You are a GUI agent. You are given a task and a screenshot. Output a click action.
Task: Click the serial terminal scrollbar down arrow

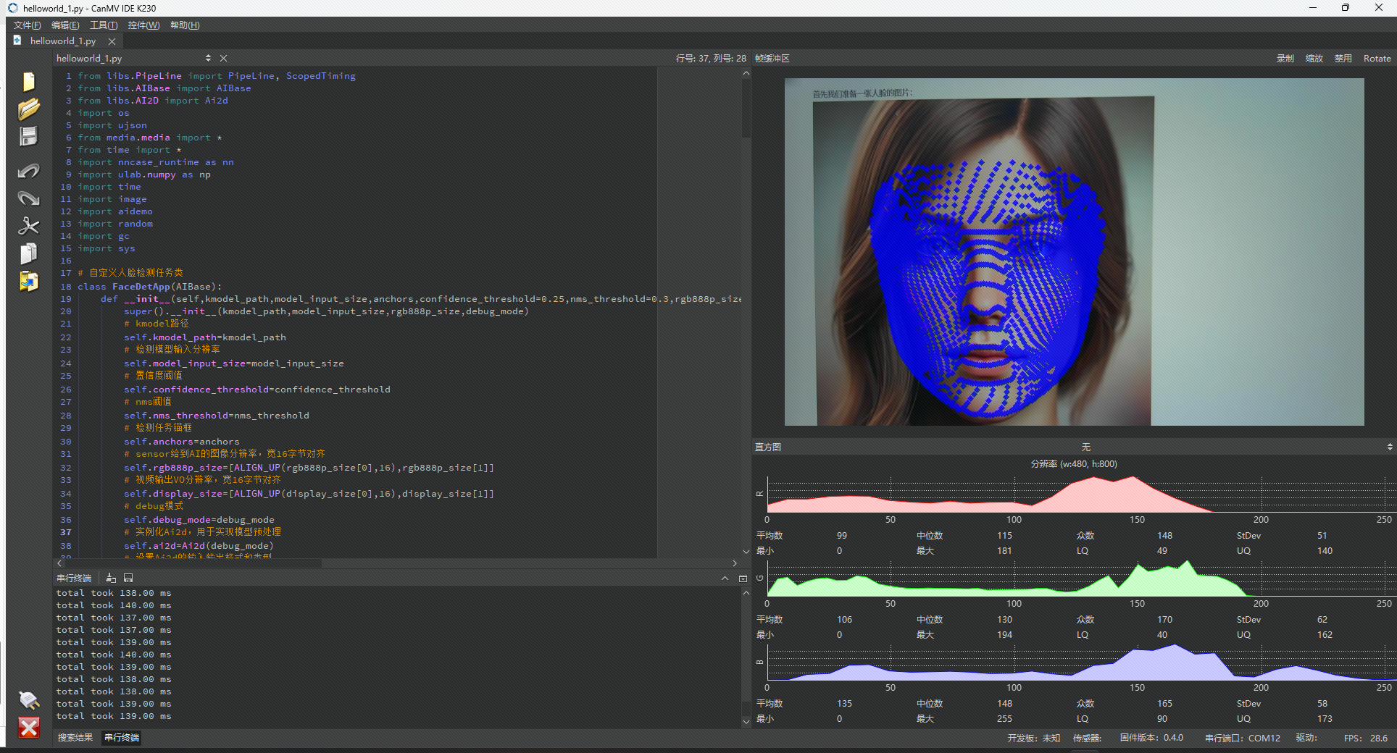(746, 721)
